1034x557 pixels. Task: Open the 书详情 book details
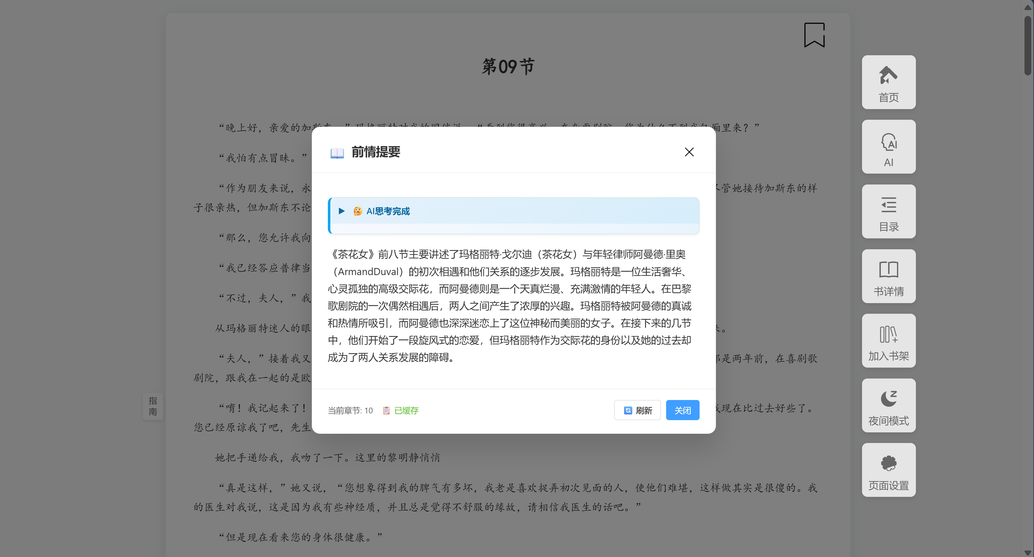[888, 276]
